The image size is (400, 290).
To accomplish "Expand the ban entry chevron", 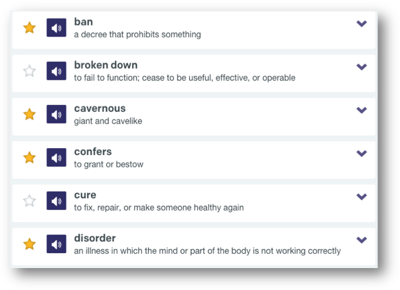I will pos(362,23).
